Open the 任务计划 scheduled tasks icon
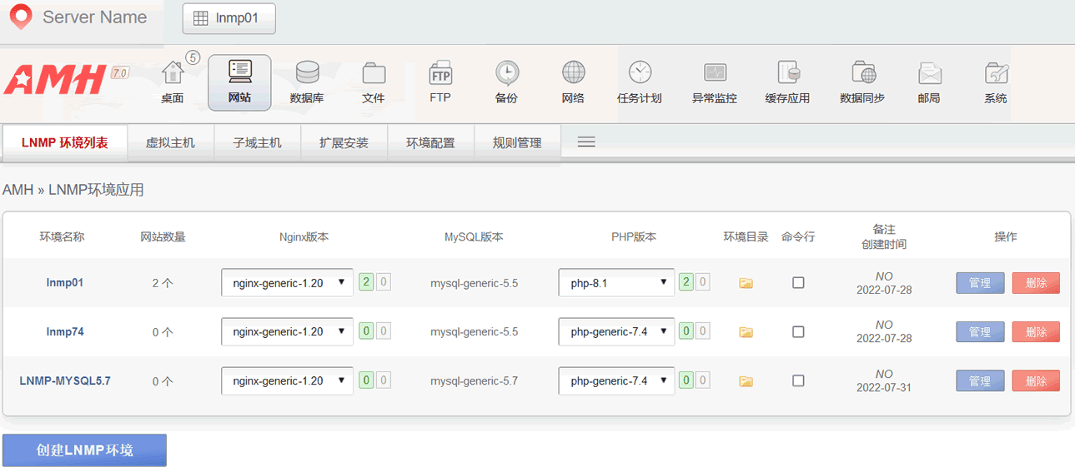Viewport: 1075px width, 472px height. point(640,82)
